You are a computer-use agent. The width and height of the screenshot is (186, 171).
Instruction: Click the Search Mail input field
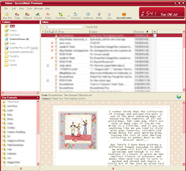[x=64, y=27]
